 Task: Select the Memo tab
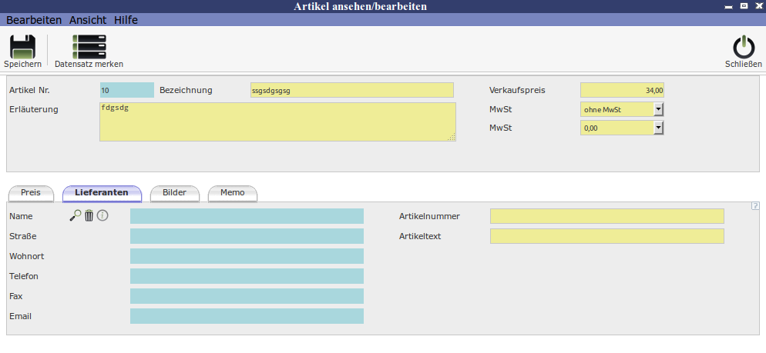[232, 192]
